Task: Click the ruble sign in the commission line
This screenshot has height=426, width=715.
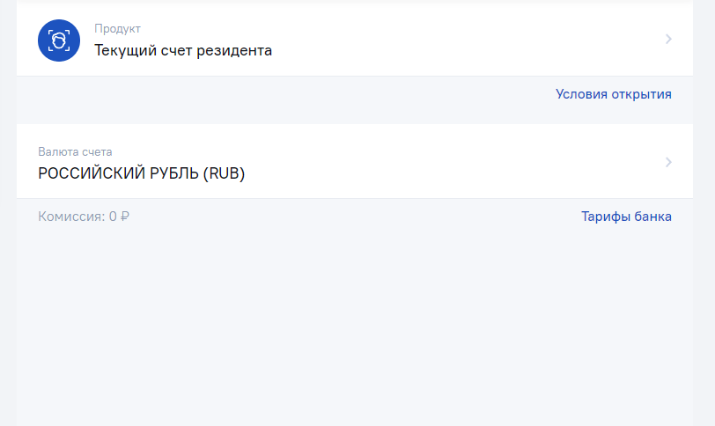Action: pos(124,217)
